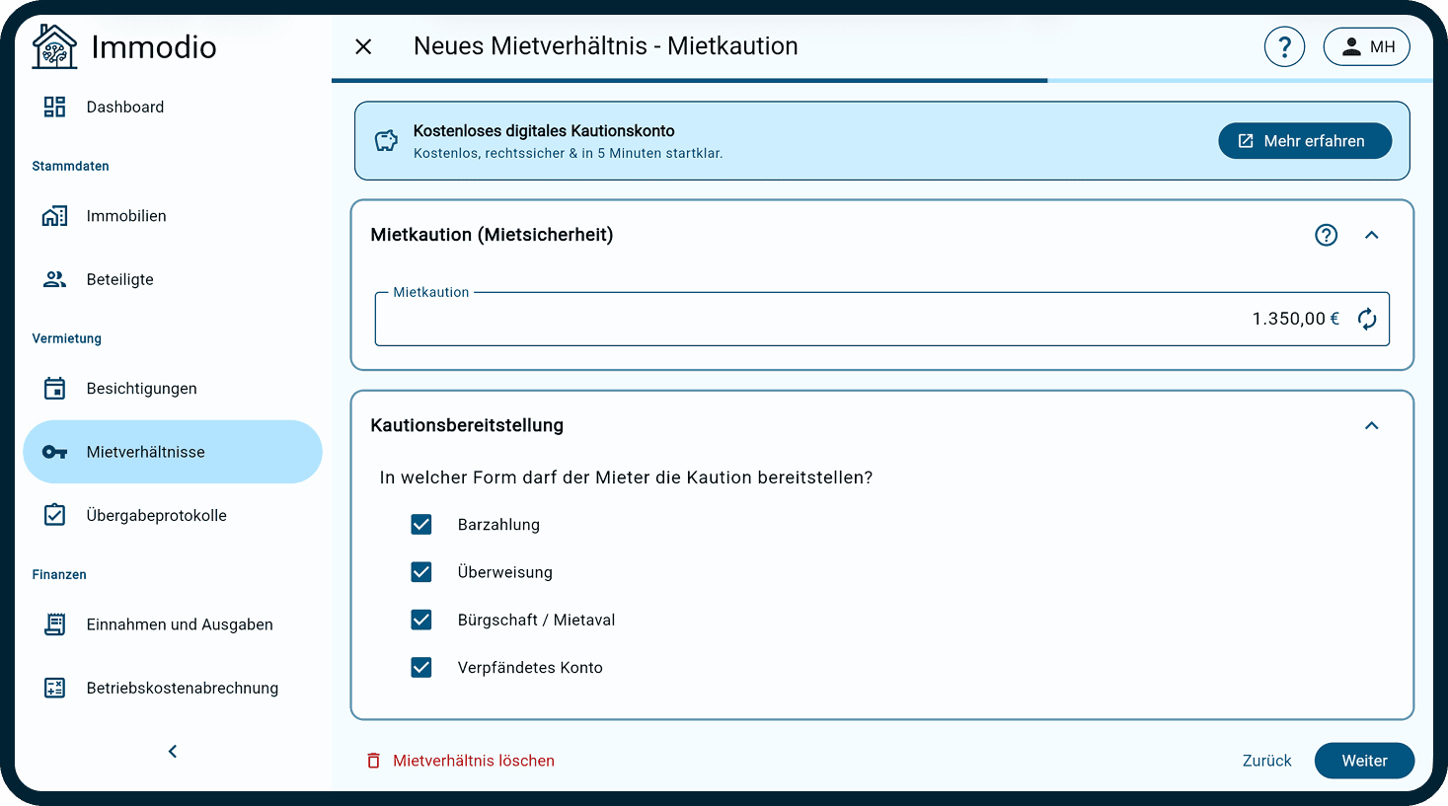This screenshot has height=806, width=1448.
Task: Click into the Mietkaution amount field
Action: pyautogui.click(x=881, y=319)
